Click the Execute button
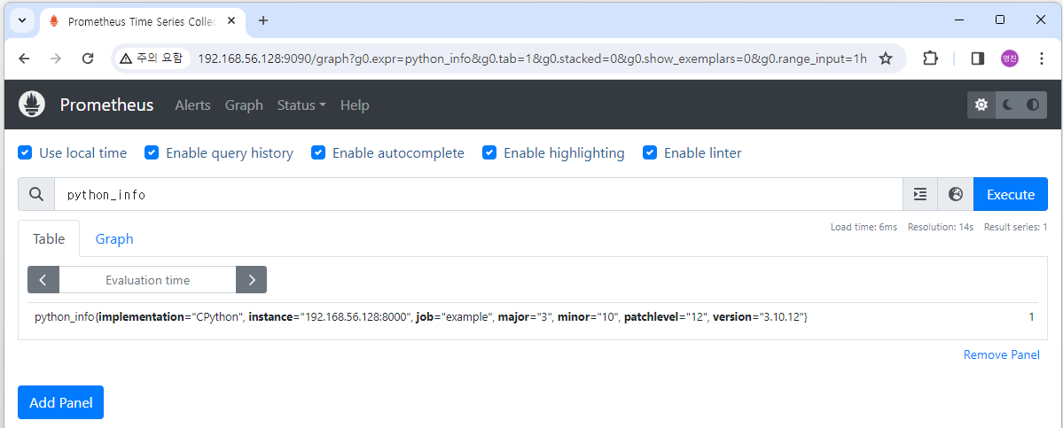The image size is (1063, 428). pos(1010,194)
